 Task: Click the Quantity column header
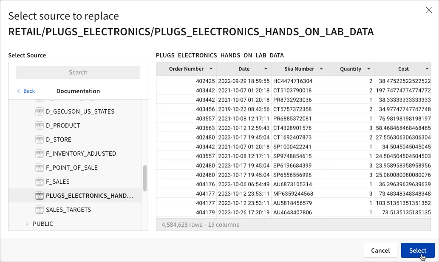[351, 69]
